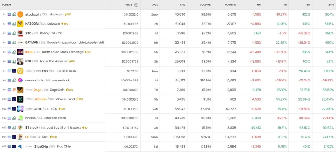
Task: Sort by the 24H change column
Action: pos(331,5)
